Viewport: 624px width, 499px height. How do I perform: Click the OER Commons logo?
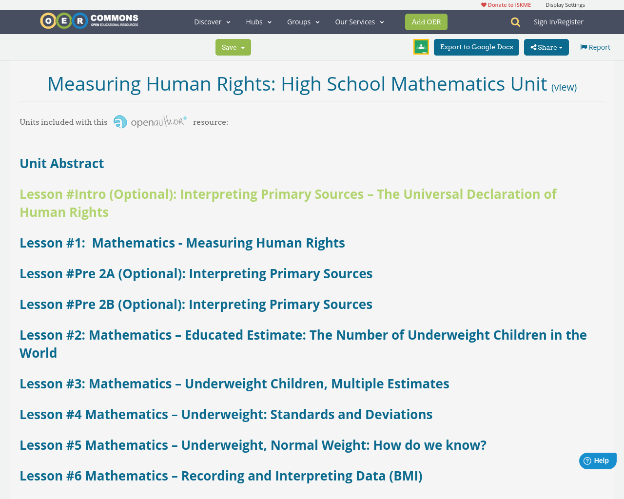click(x=89, y=20)
